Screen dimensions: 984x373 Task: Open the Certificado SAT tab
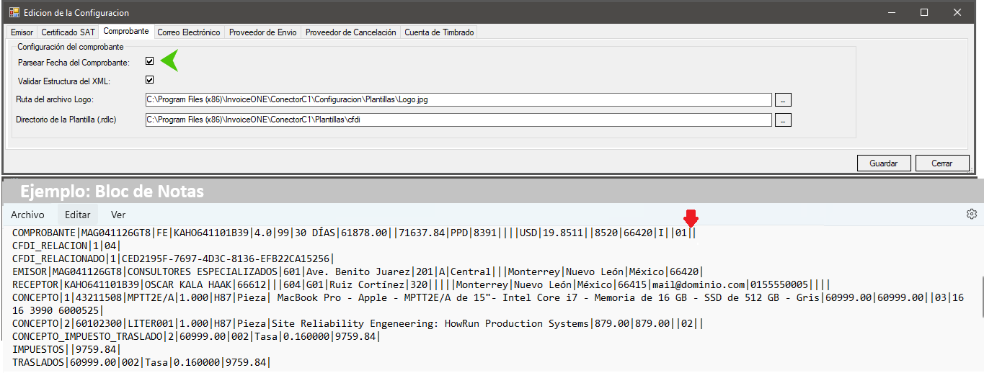pos(68,32)
